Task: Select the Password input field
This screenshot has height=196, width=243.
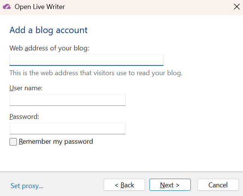Action: [x=67, y=129]
